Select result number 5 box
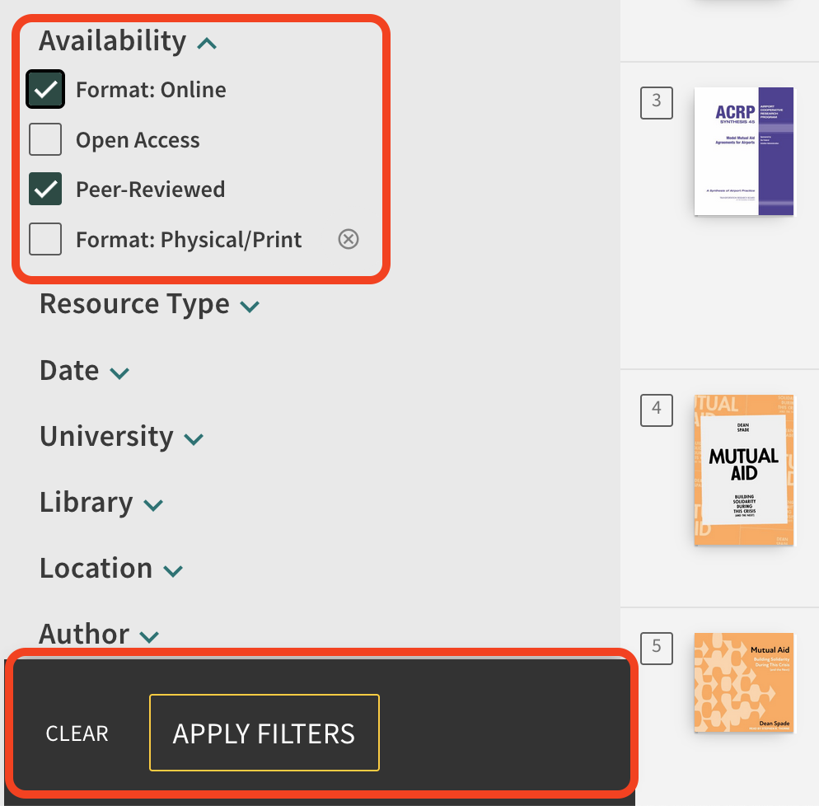Screen dimensions: 819x806 coord(657,648)
